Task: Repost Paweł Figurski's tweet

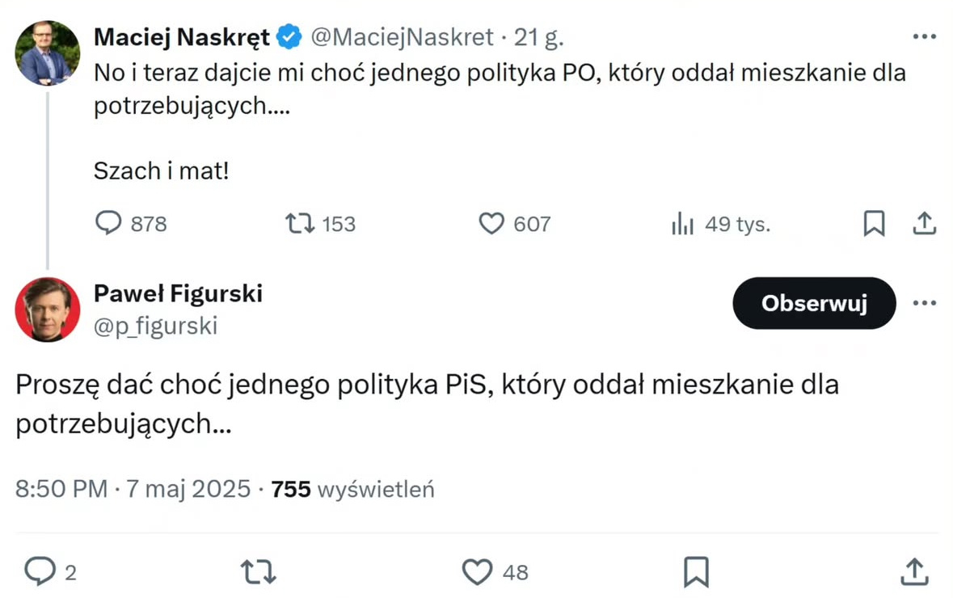Action: (259, 572)
